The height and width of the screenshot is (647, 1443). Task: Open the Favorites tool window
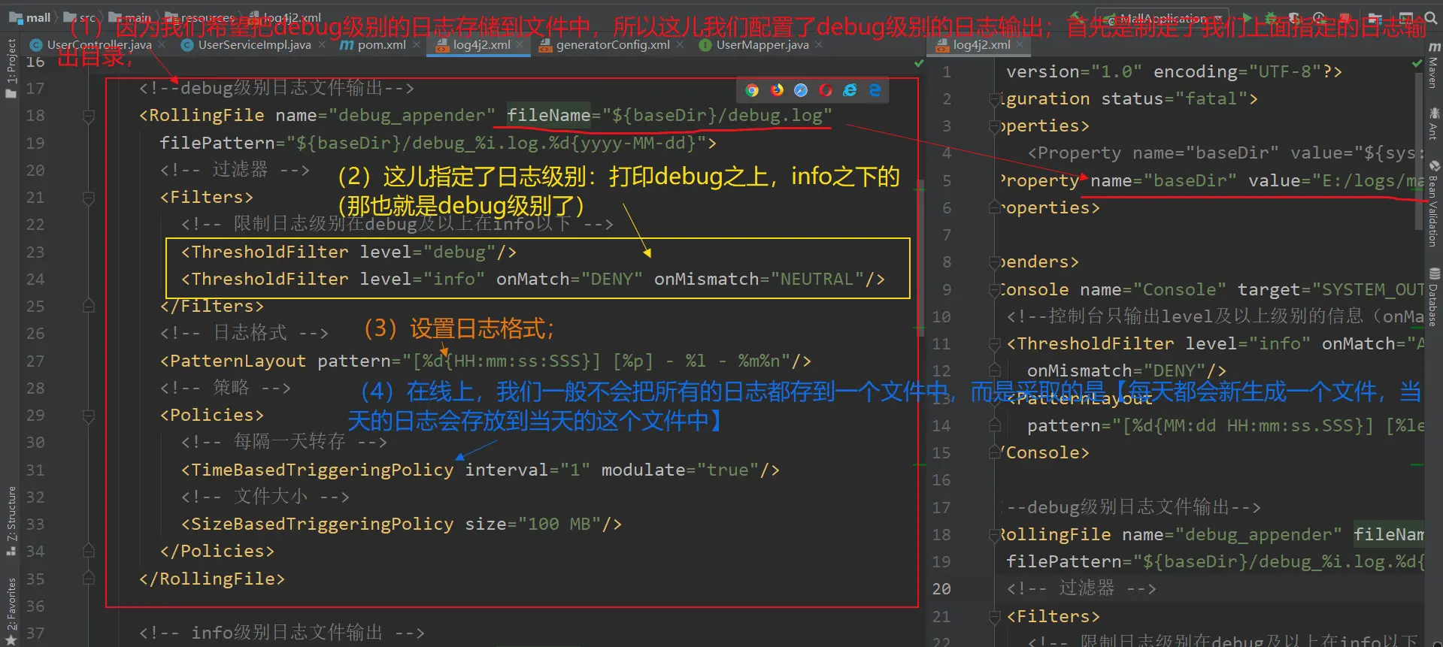(x=11, y=611)
